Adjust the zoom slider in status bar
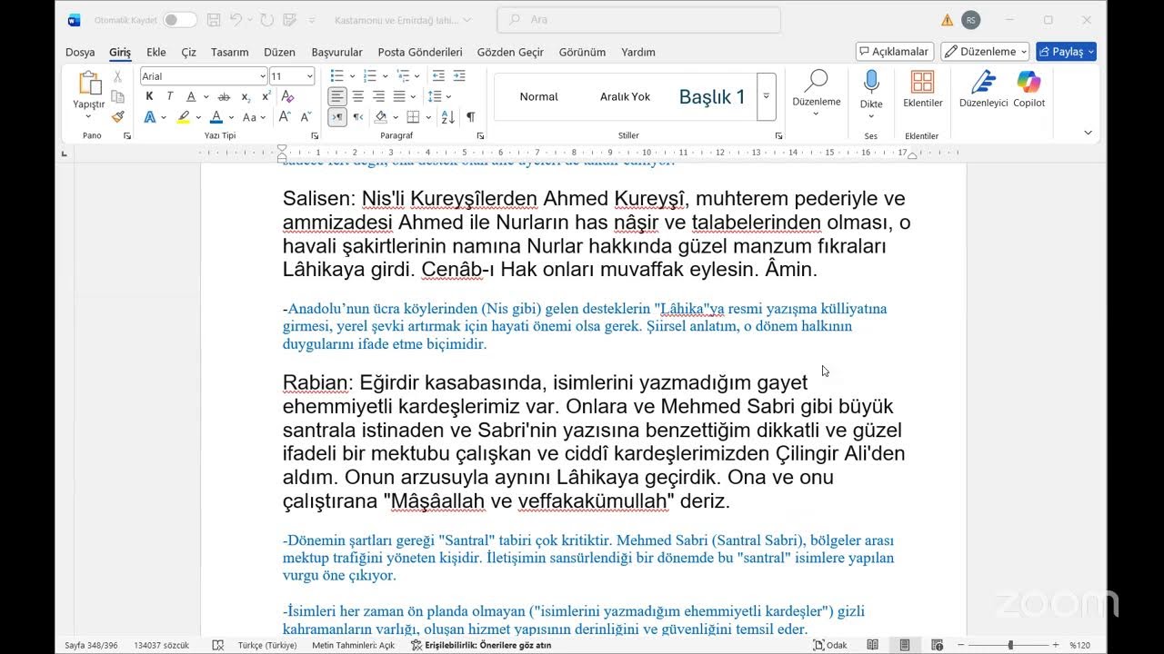The height and width of the screenshot is (654, 1164). coord(1010,645)
